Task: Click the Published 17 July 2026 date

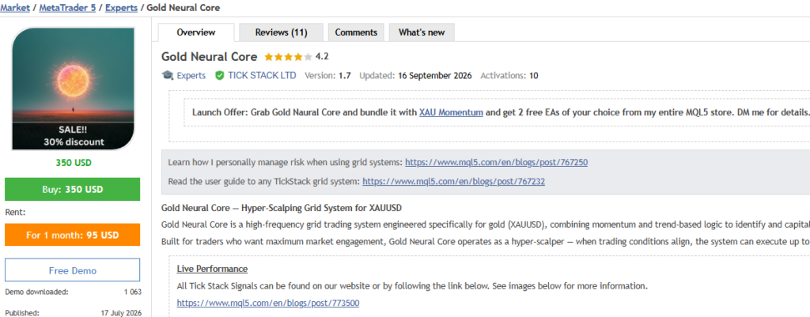Action: (x=121, y=313)
